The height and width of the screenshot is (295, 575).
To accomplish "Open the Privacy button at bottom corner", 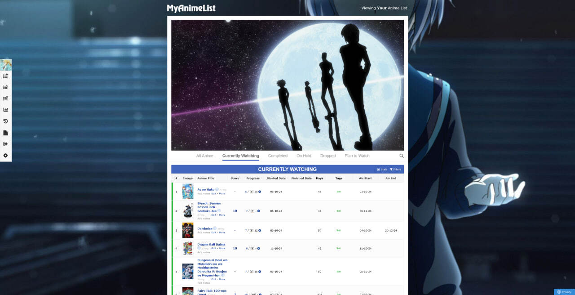I will 564,292.
